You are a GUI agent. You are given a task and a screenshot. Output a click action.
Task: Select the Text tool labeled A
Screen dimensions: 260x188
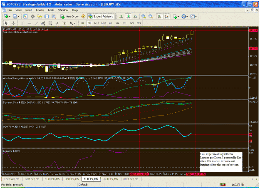pos(57,23)
